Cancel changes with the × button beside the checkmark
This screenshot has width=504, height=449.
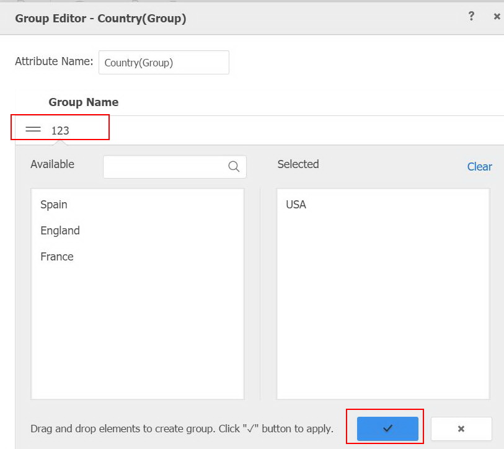coord(461,428)
